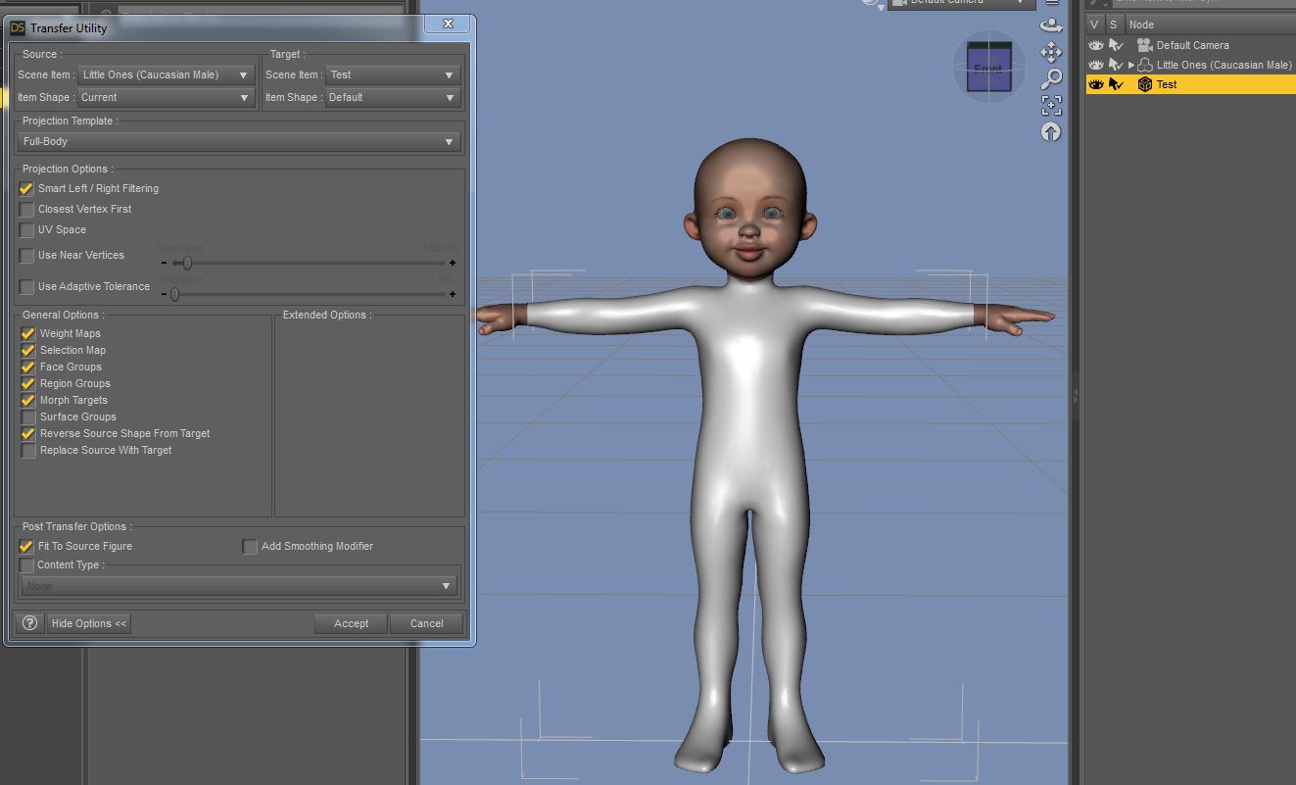
Task: Click the cube icon beside Test
Action: pyautogui.click(x=1144, y=84)
